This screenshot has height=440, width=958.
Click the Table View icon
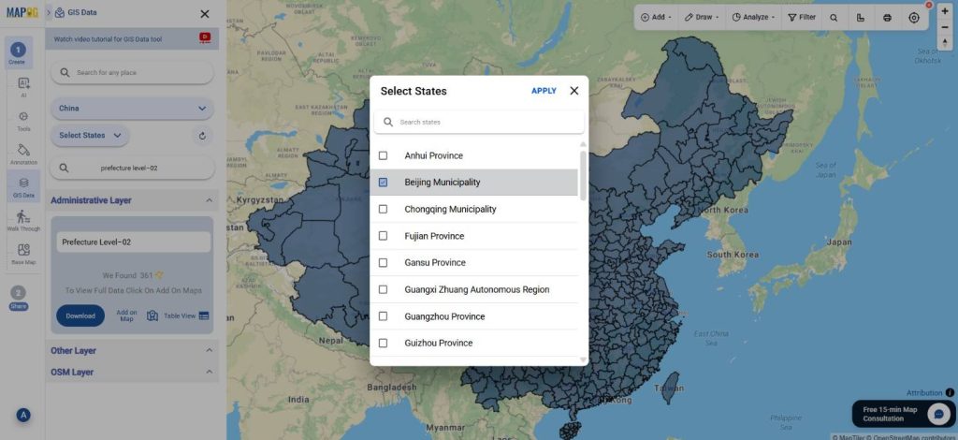coord(204,315)
